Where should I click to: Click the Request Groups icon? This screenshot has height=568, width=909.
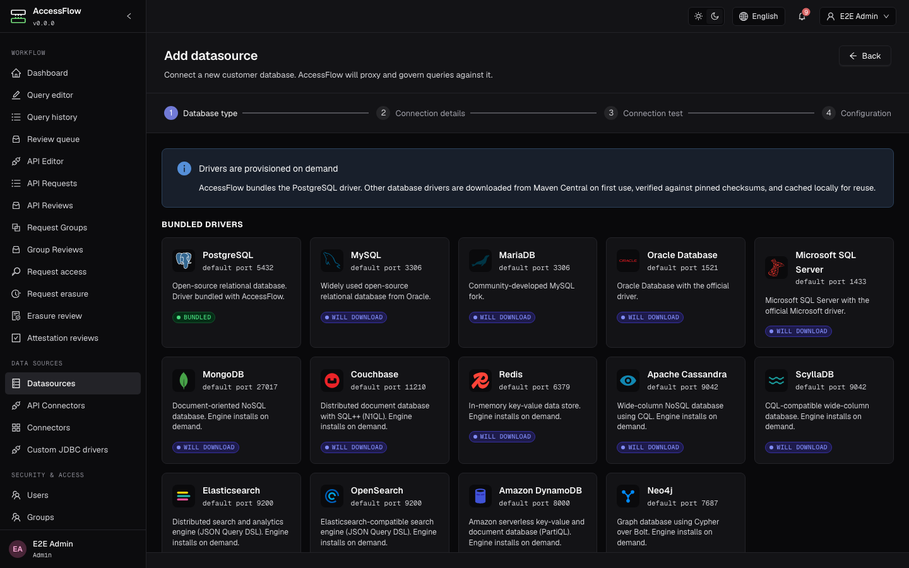pos(16,228)
